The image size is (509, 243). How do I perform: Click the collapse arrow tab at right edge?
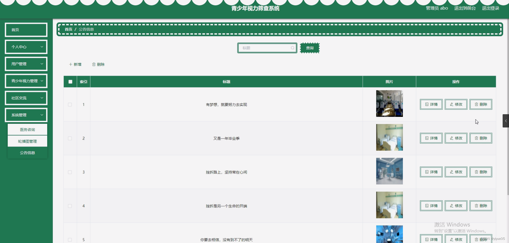pos(506,121)
